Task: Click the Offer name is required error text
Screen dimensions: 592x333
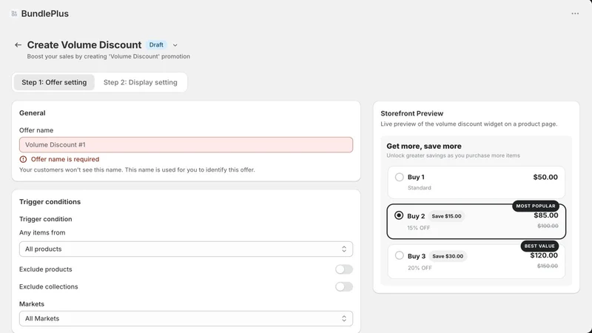Action: tap(65, 159)
